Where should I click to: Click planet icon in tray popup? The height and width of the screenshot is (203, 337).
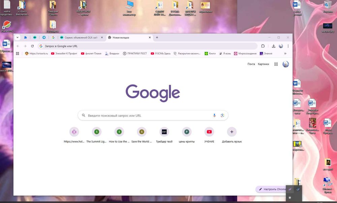tap(298, 189)
